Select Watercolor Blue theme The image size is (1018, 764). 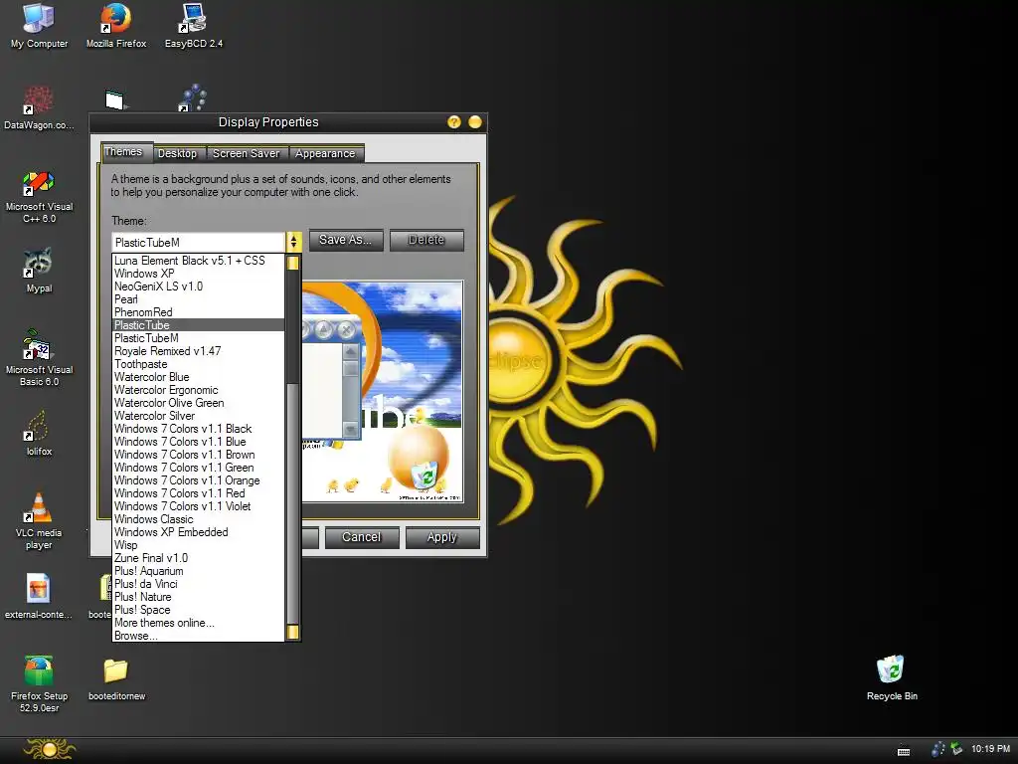(x=198, y=377)
